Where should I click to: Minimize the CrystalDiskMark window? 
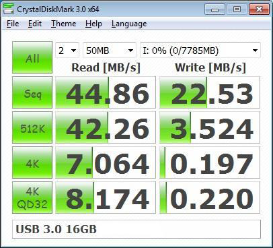point(214,9)
